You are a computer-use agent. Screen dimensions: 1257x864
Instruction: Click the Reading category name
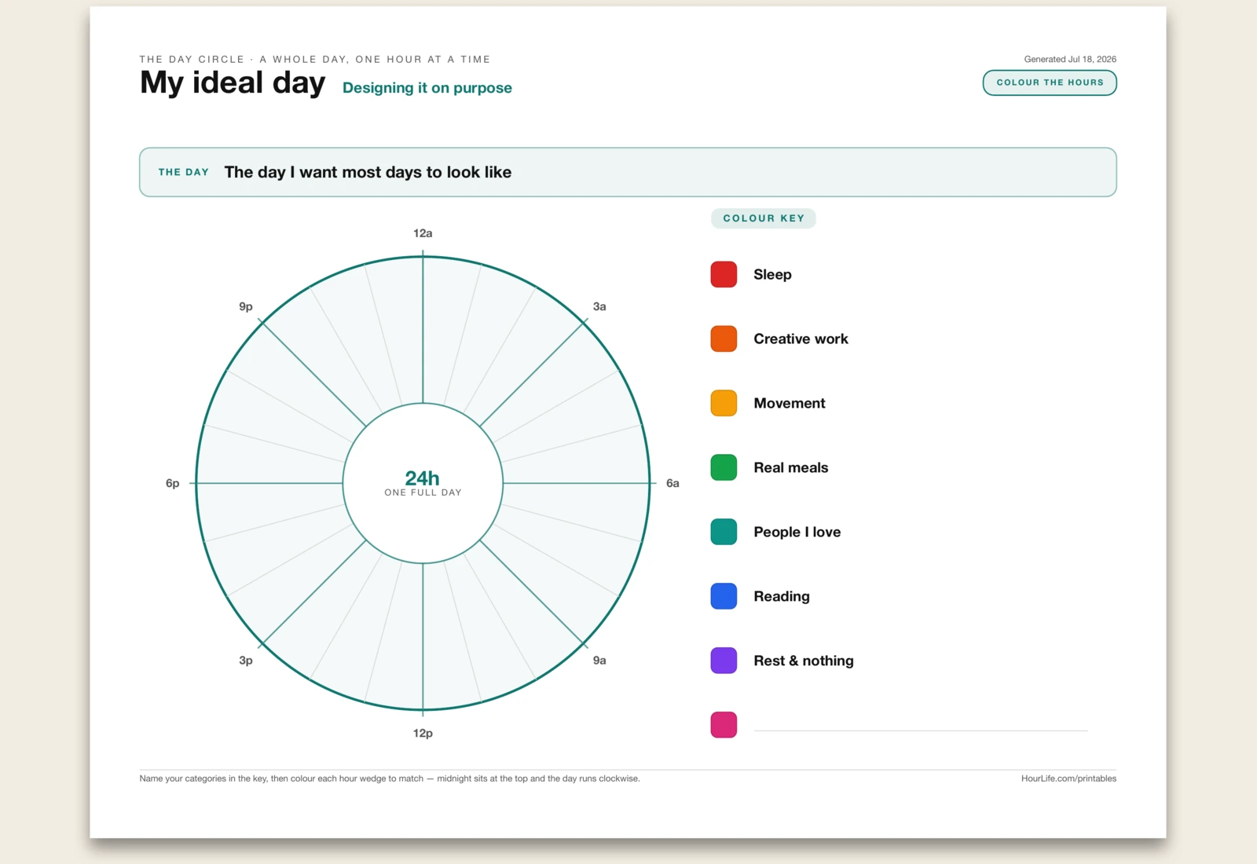(x=782, y=596)
